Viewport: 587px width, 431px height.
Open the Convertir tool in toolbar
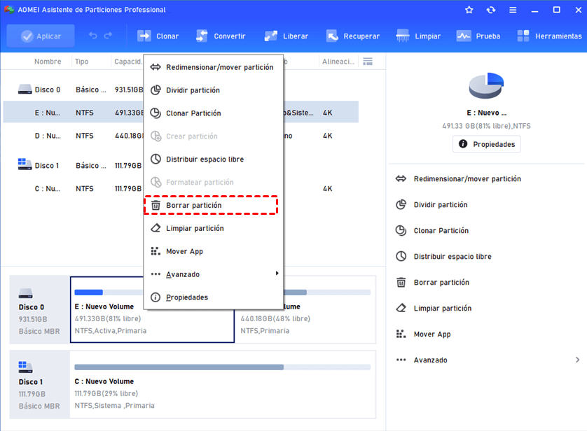pos(202,36)
